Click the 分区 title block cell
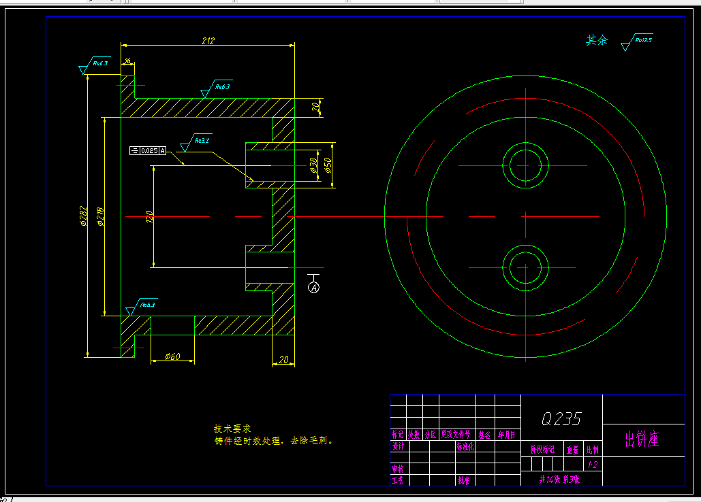 (431, 435)
